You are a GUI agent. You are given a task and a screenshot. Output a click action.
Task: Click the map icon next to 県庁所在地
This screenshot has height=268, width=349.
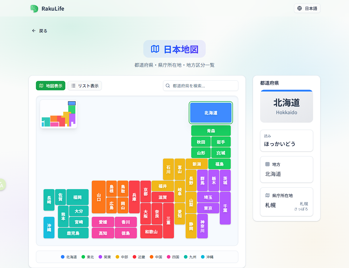(x=267, y=195)
